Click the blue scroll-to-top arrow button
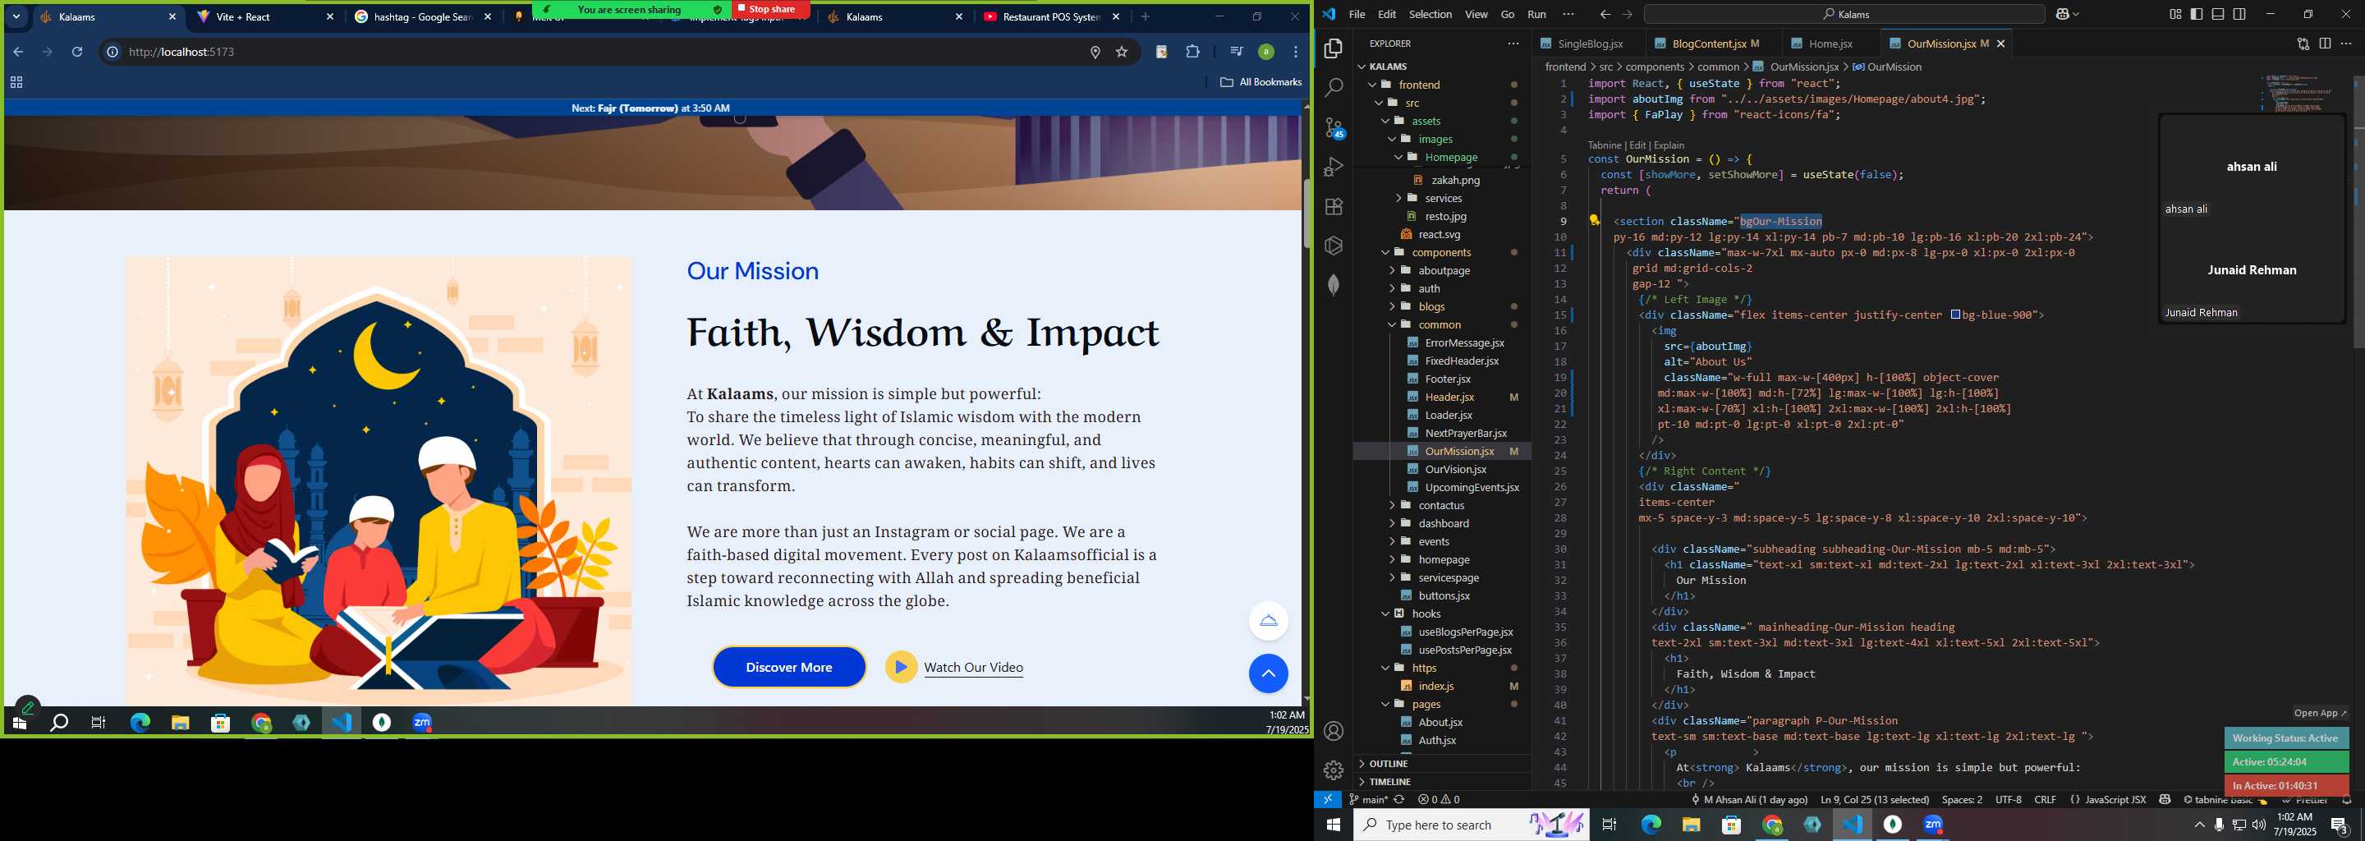Image resolution: width=2365 pixels, height=841 pixels. click(1268, 674)
